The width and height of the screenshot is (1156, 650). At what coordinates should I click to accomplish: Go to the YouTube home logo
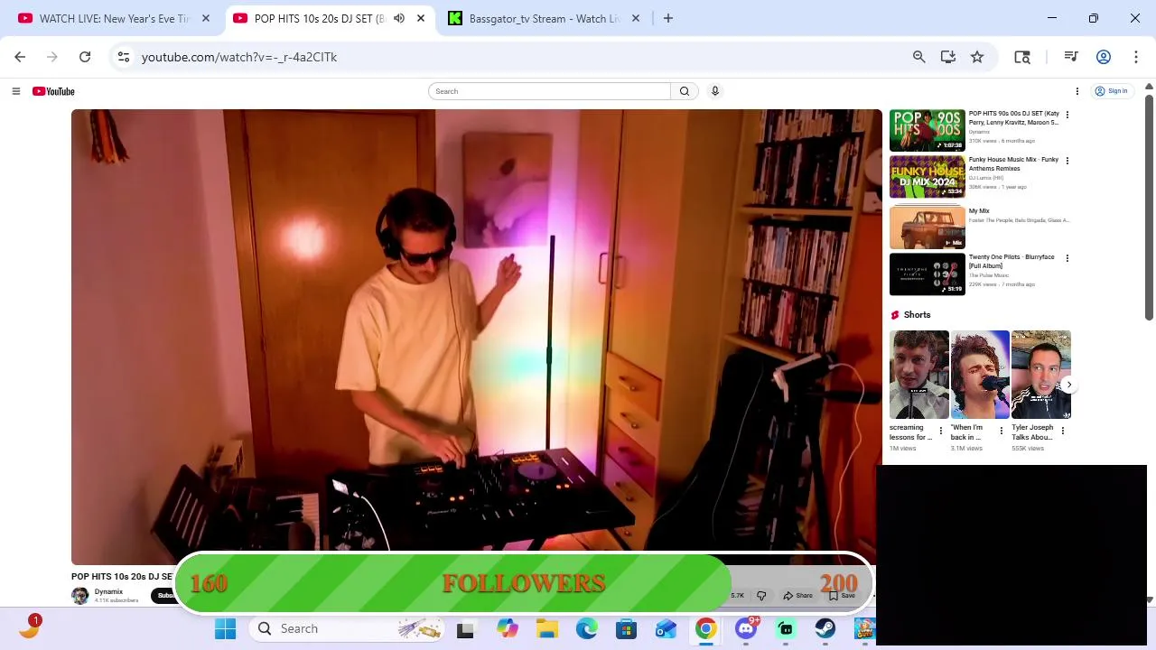53,91
